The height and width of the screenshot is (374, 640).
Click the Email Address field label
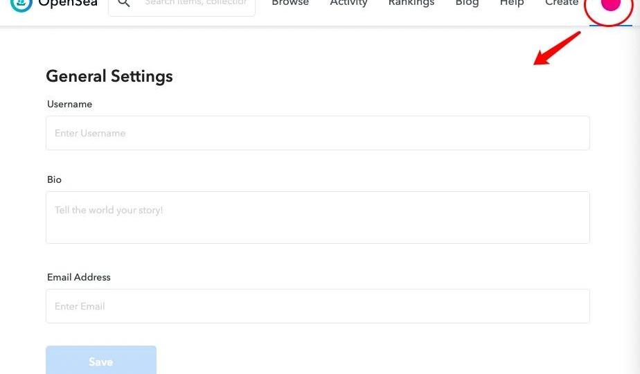pyautogui.click(x=79, y=277)
